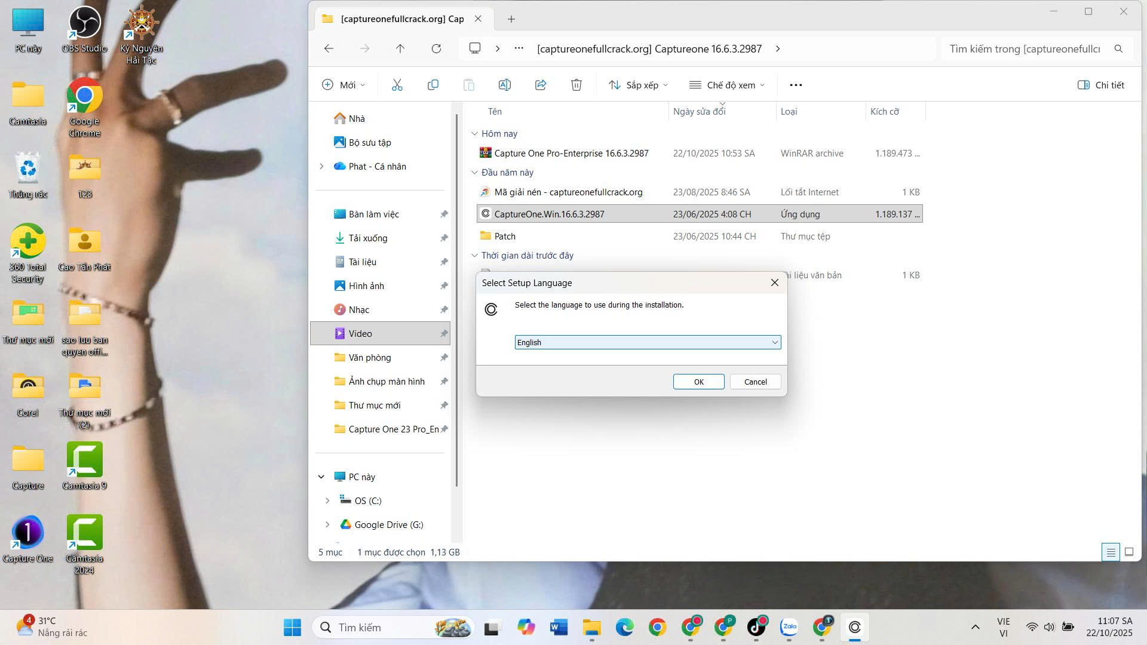Click the Rename icon in toolbar
Image resolution: width=1147 pixels, height=645 pixels.
(x=504, y=85)
